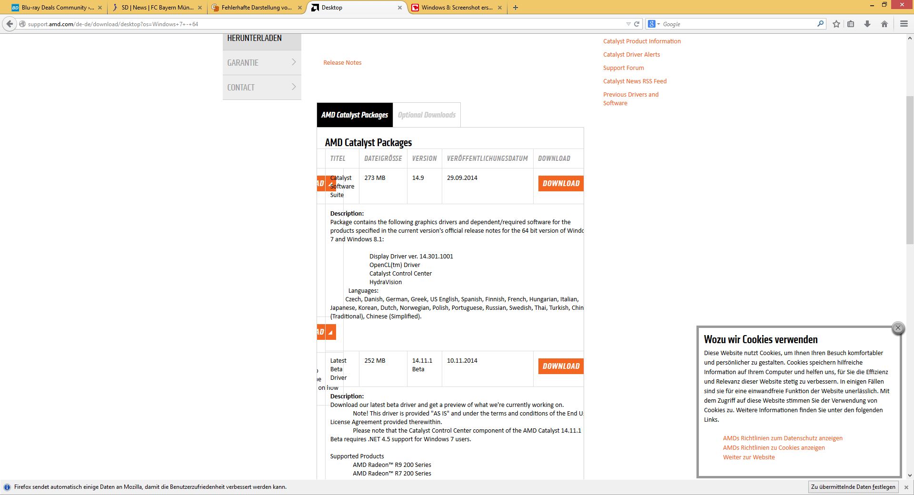
Task: Go back using the browser back arrow
Action: (x=10, y=24)
